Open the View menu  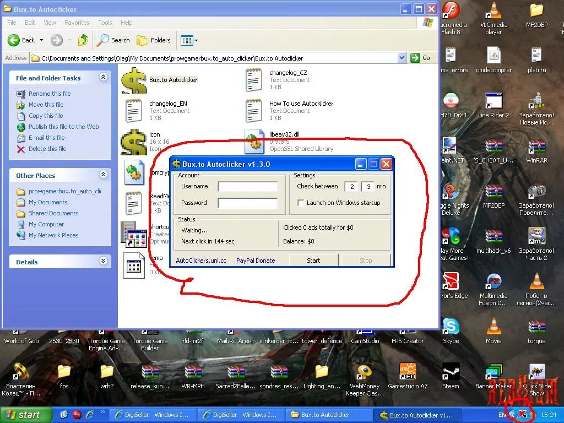[x=50, y=23]
